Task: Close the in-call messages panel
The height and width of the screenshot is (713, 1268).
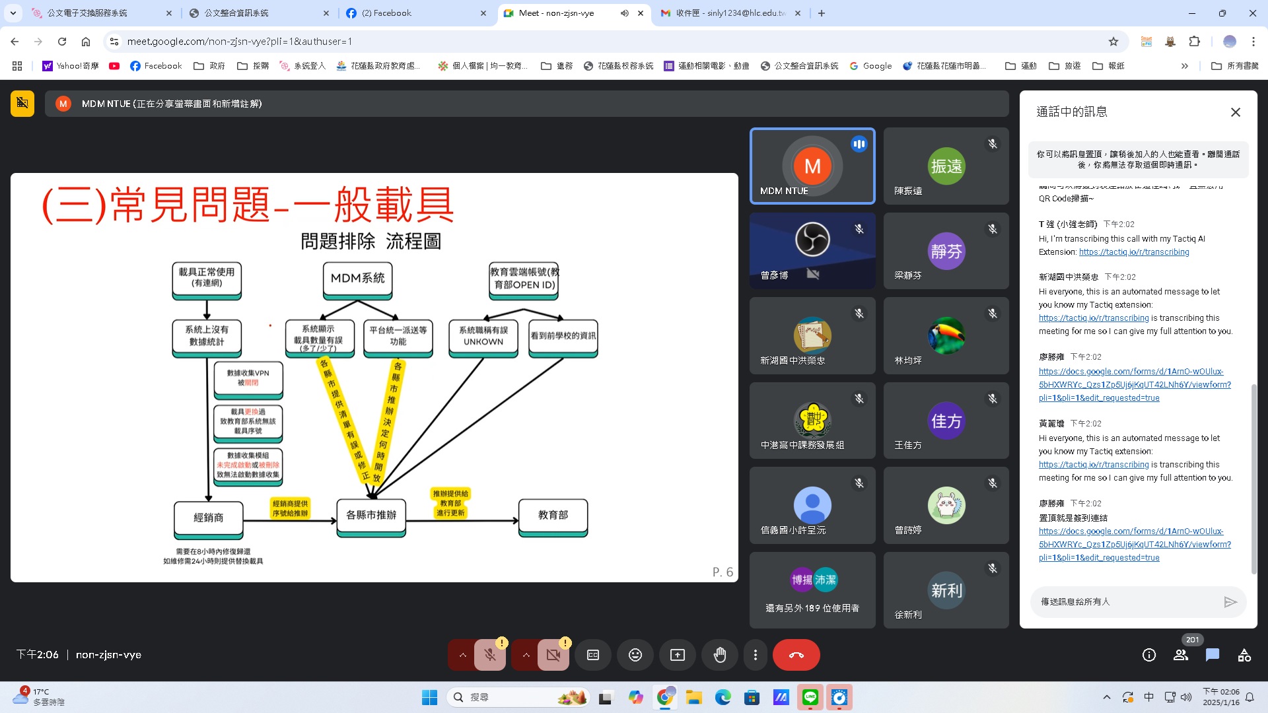Action: (x=1235, y=112)
